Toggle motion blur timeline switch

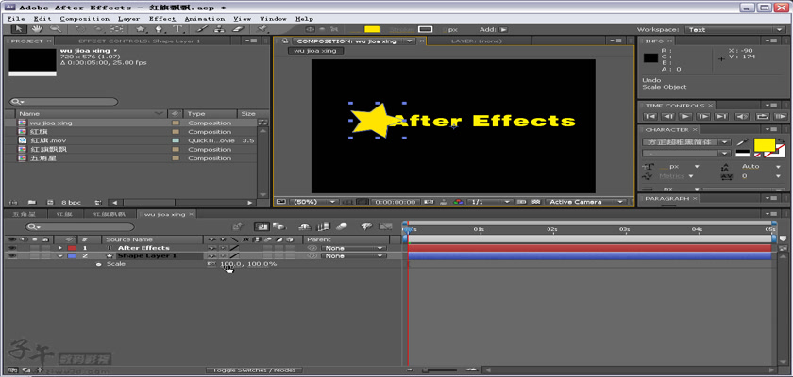pos(343,227)
